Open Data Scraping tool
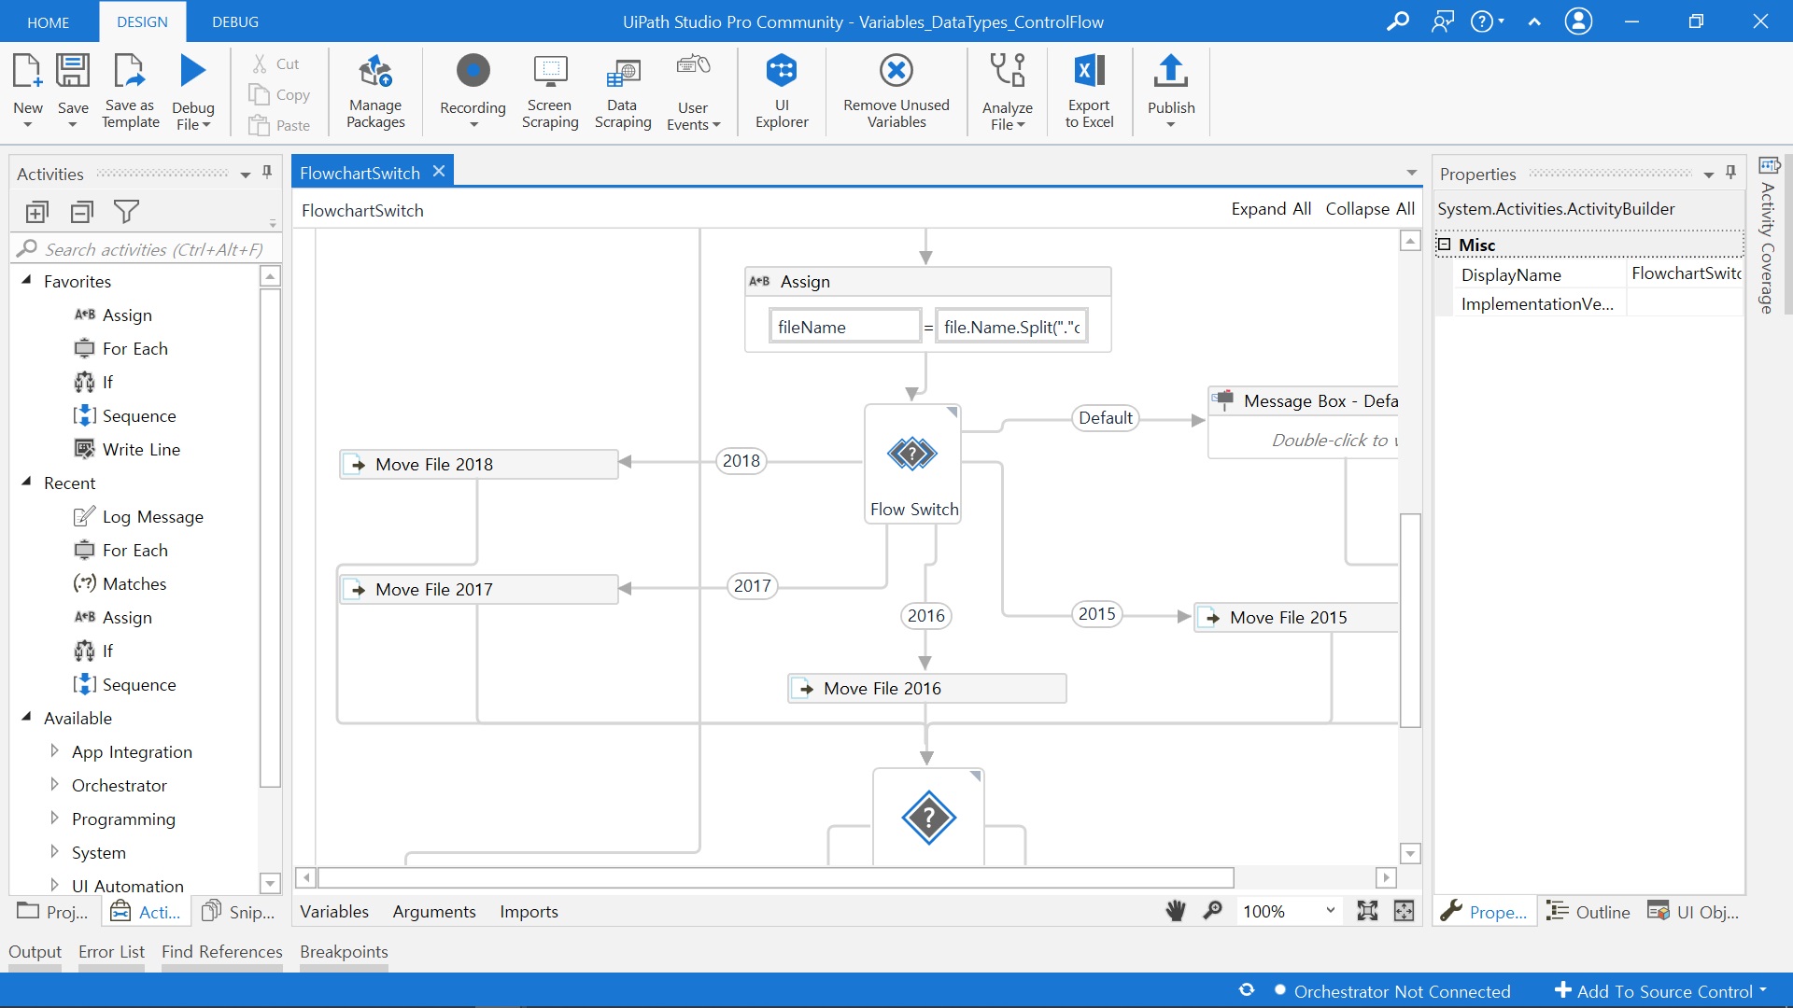 click(x=622, y=71)
